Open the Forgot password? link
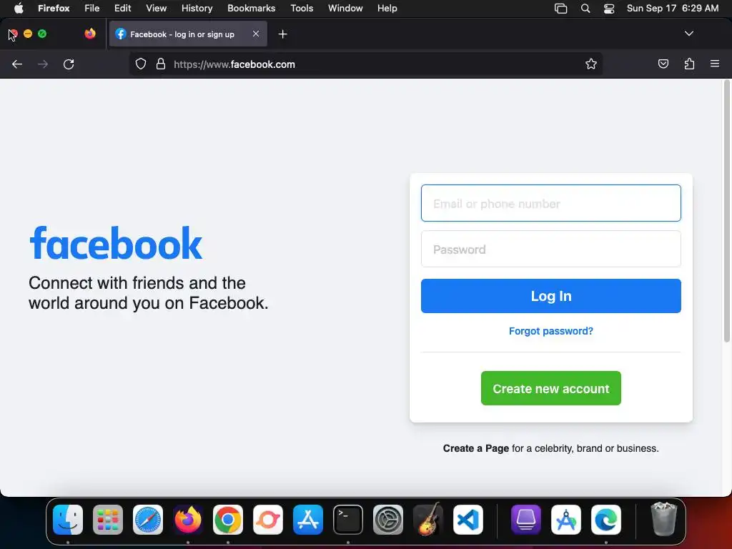The image size is (732, 549). tap(551, 331)
